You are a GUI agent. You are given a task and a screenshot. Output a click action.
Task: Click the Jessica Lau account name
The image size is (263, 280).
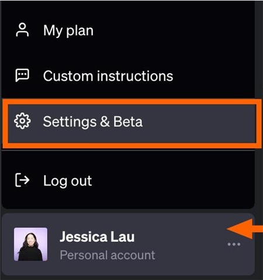pyautogui.click(x=97, y=237)
